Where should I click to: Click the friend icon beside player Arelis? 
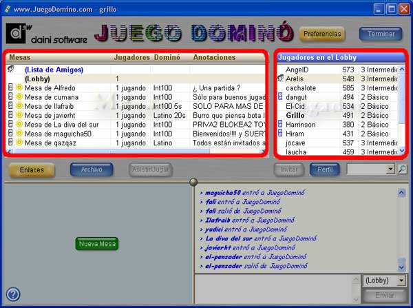point(280,79)
